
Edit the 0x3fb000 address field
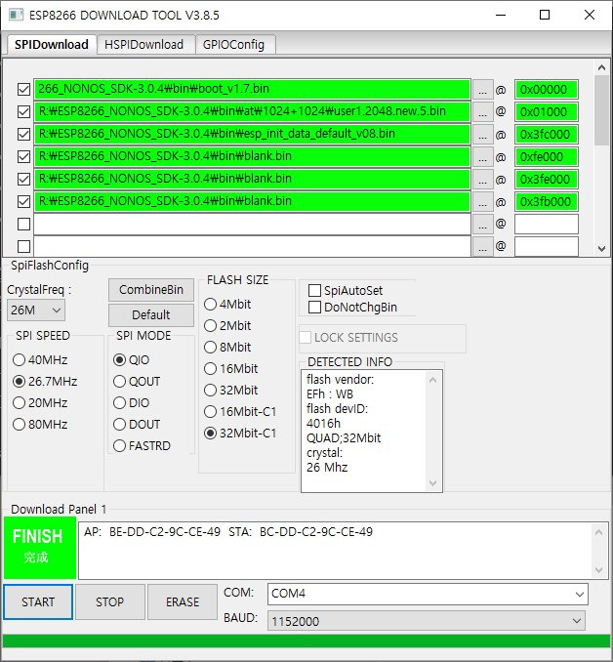click(x=547, y=201)
